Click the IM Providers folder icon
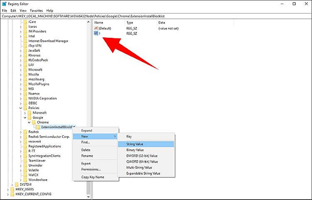The image size is (312, 200). click(x=25, y=31)
